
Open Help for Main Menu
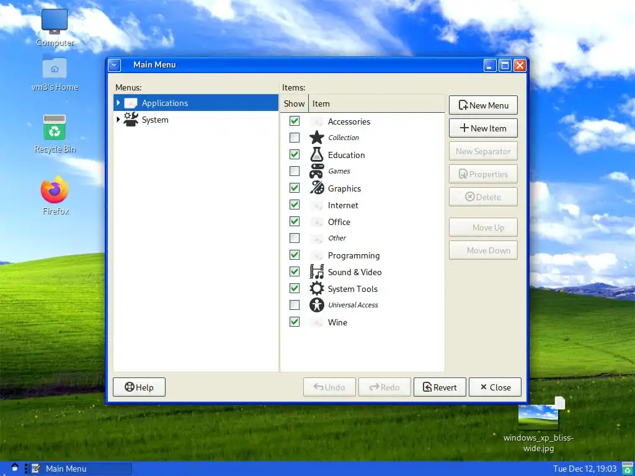click(139, 387)
